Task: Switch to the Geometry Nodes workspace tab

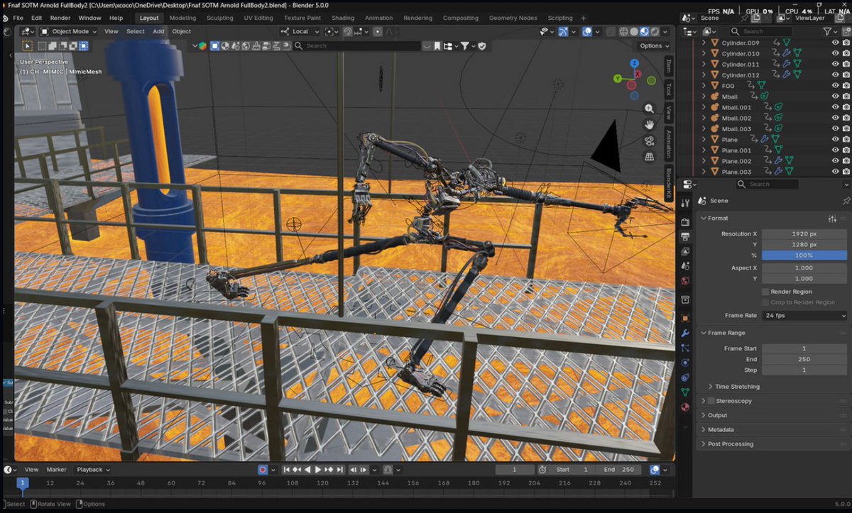Action: [513, 18]
